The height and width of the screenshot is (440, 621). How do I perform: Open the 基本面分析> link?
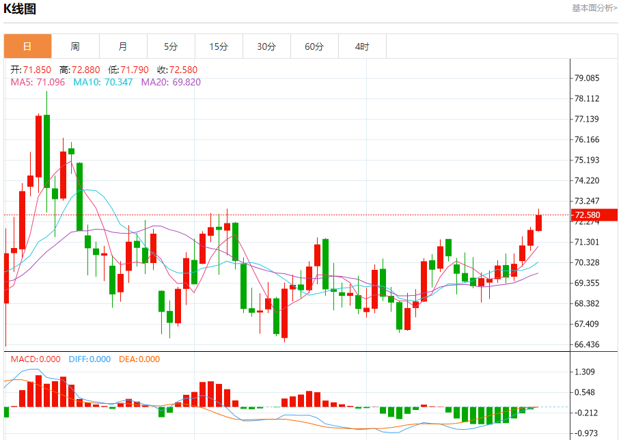click(594, 8)
